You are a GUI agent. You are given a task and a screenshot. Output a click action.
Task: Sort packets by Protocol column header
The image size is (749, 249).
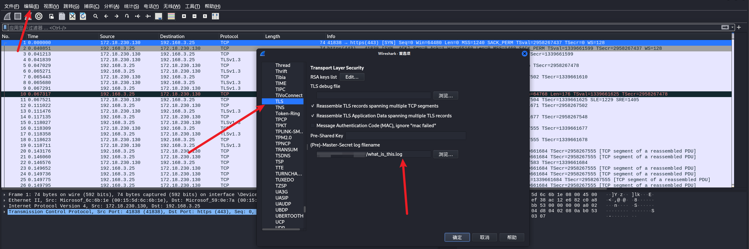242,36
